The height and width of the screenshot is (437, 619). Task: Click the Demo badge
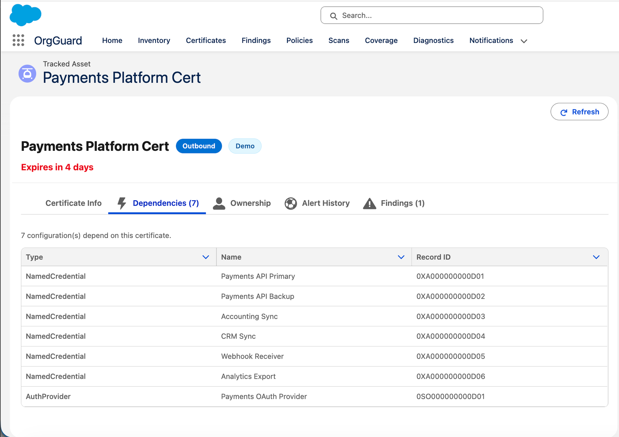[x=245, y=146]
